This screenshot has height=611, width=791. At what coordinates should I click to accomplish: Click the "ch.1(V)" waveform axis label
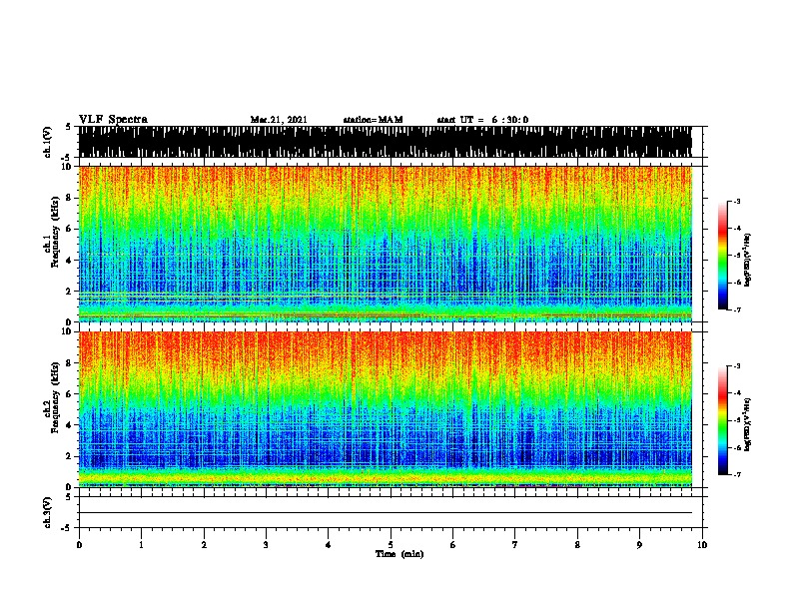[48, 142]
